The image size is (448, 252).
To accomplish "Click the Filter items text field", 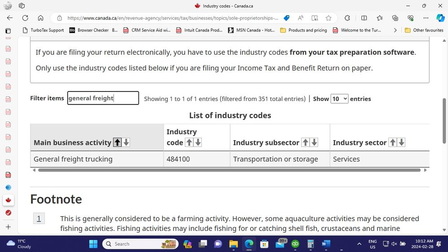I will [x=103, y=98].
